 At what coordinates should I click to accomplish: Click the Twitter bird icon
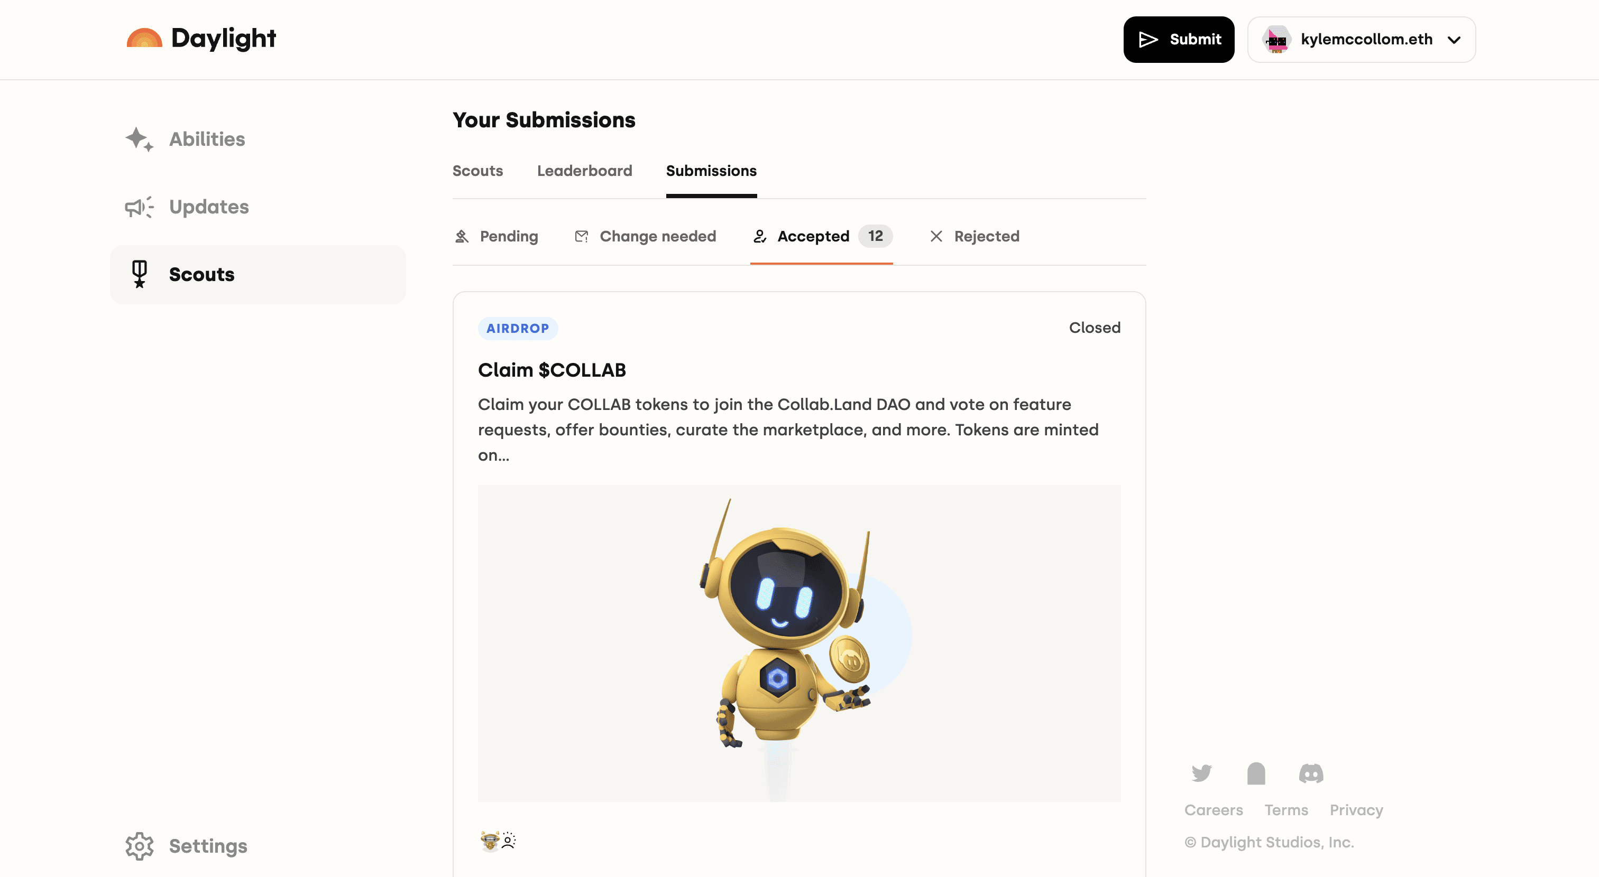[1202, 773]
